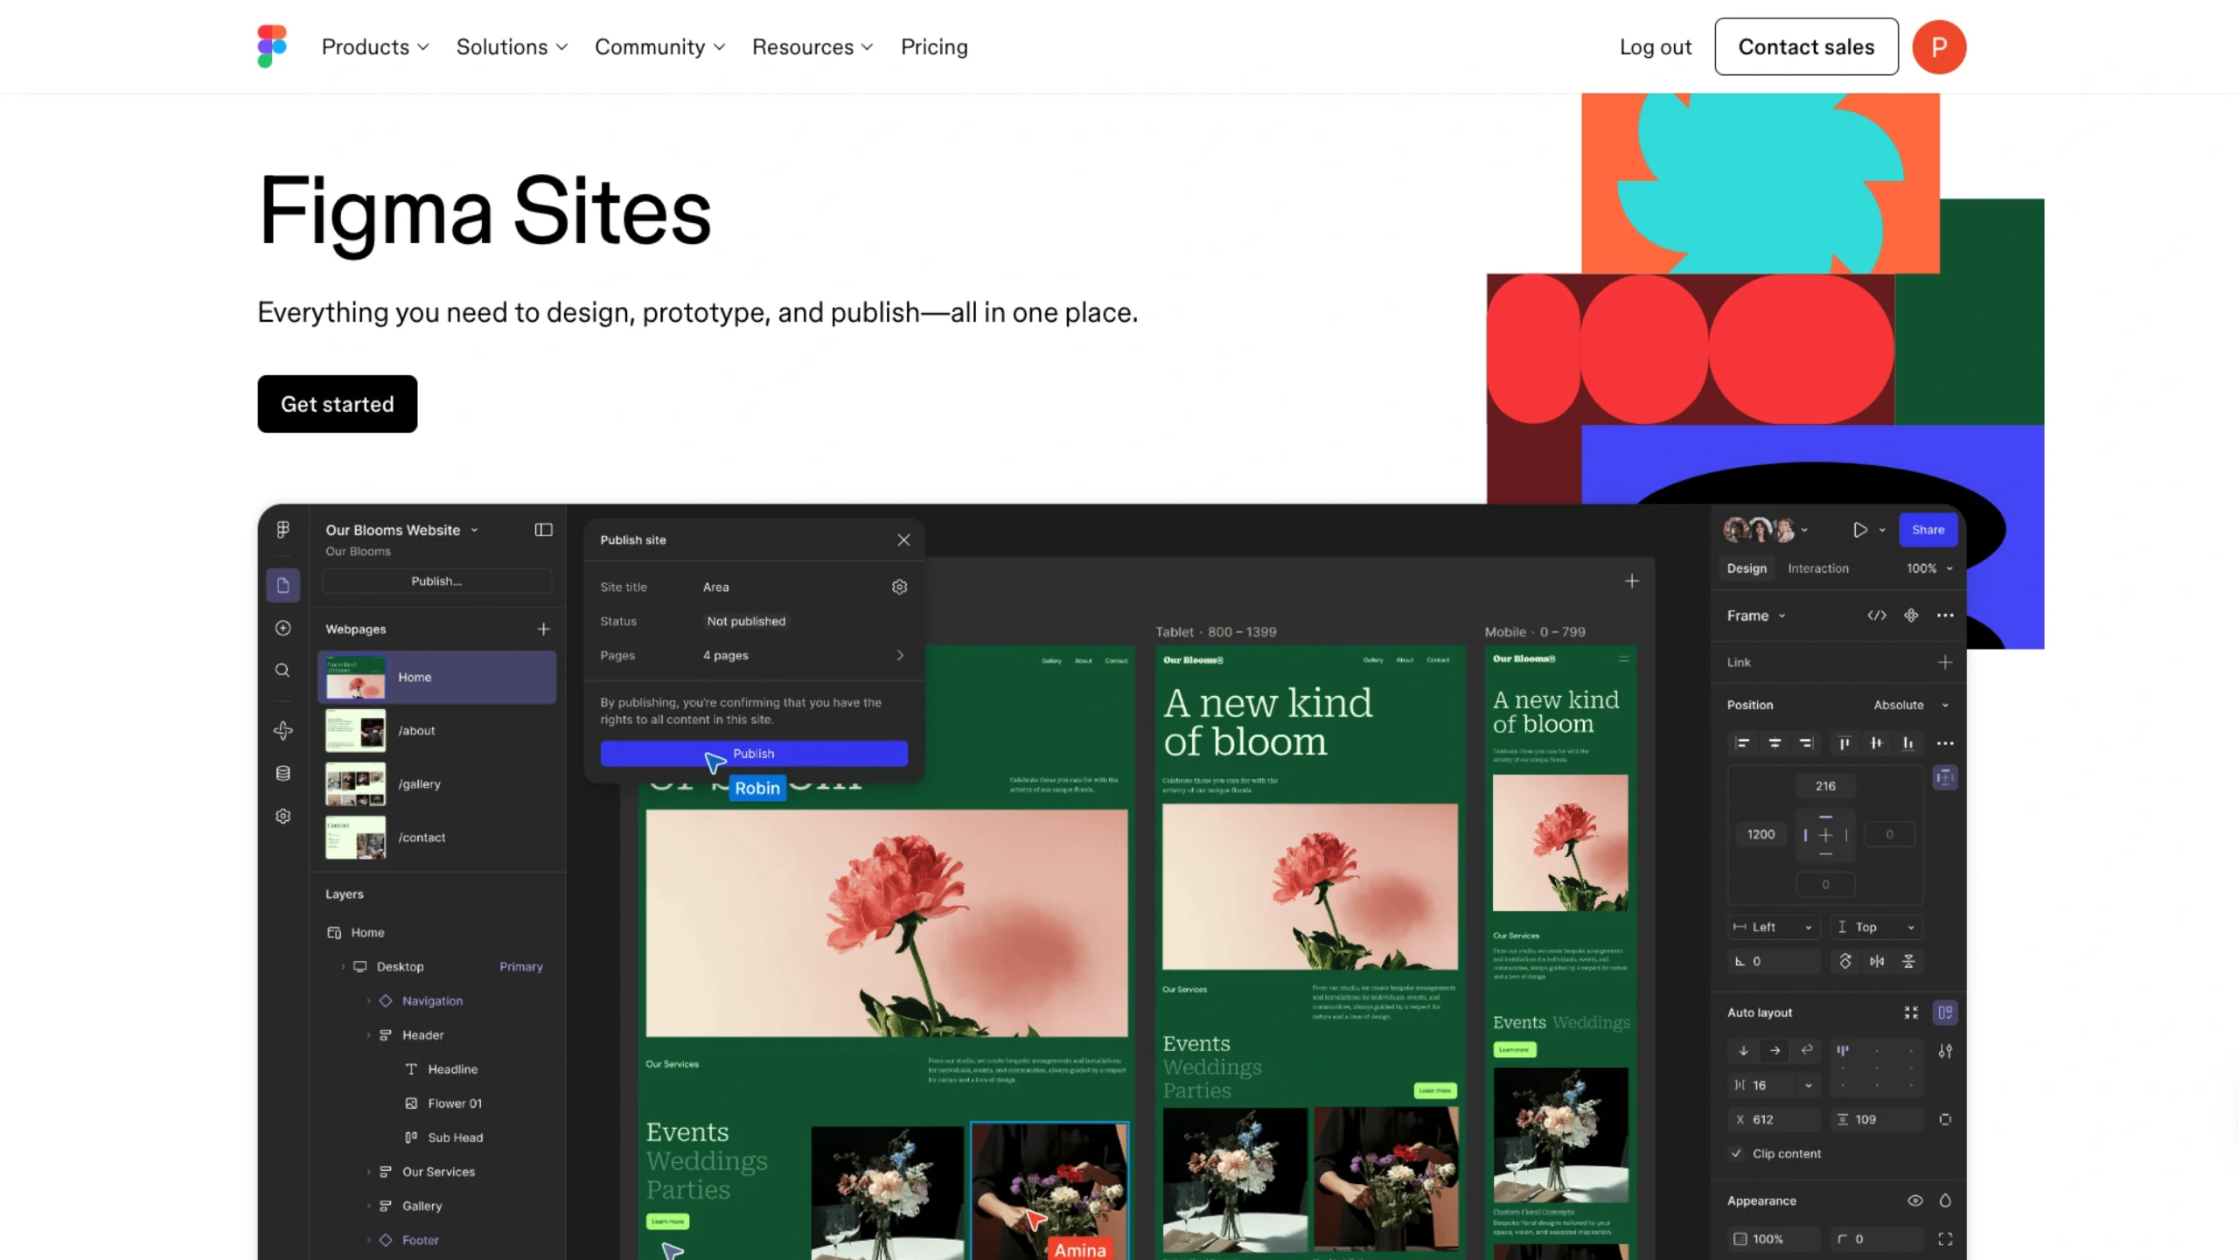Viewport: 2239px width, 1260px height.
Task: Open the Insert tool in the sidebar
Action: tap(282, 628)
